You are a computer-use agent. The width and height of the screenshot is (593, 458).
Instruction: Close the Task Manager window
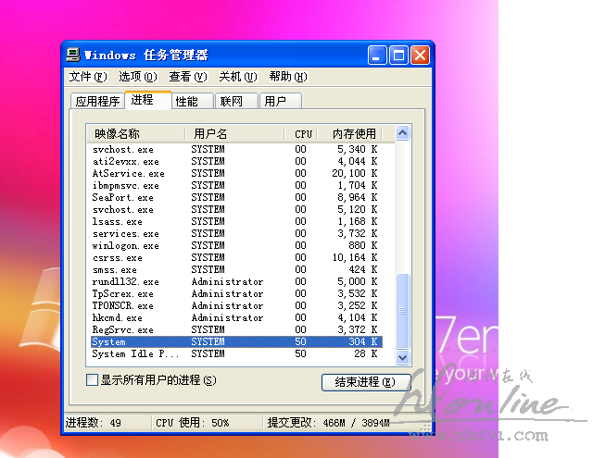pyautogui.click(x=420, y=55)
